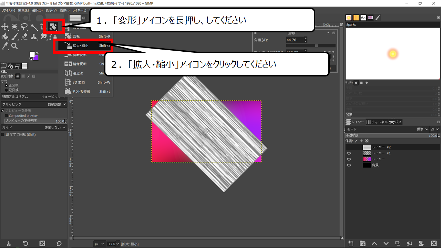This screenshot has height=248, width=441.
Task: Select the Eraser tool
Action: tap(24, 36)
